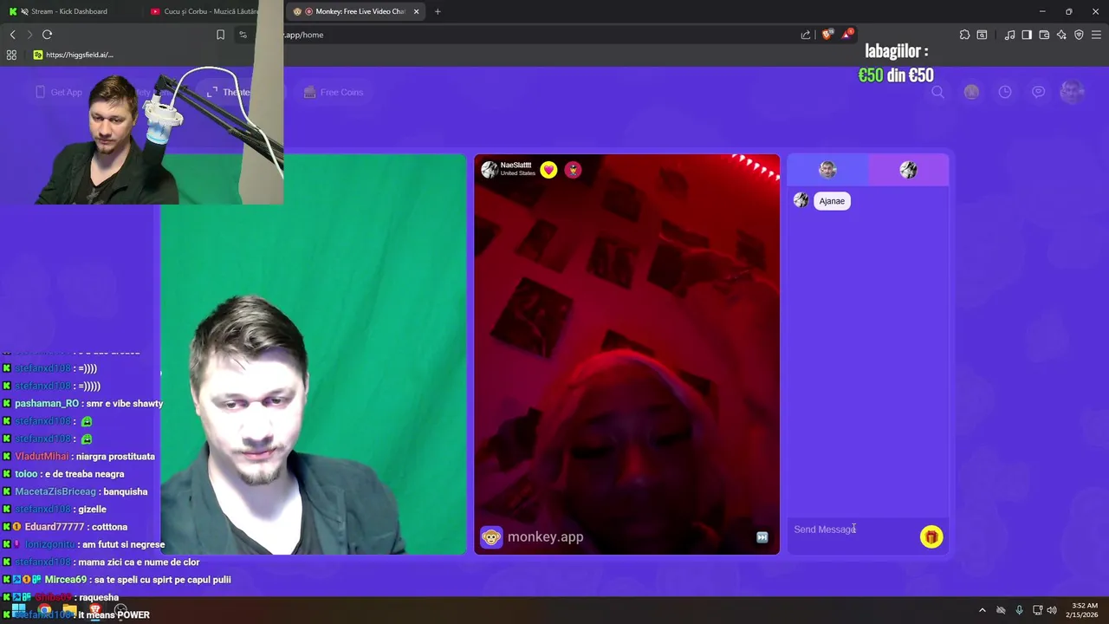Click the microphone icon in the system tray
This screenshot has height=624, width=1109.
[x=1019, y=610]
